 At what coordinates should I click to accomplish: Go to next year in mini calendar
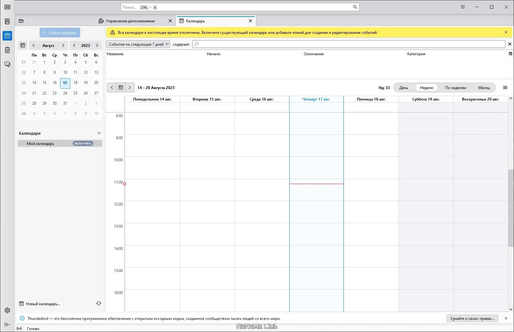coord(97,45)
